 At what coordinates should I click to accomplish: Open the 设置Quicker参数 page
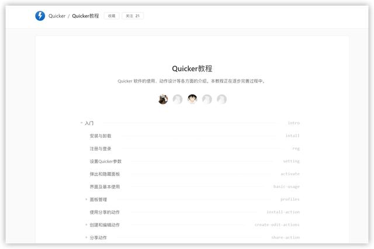[106, 161]
